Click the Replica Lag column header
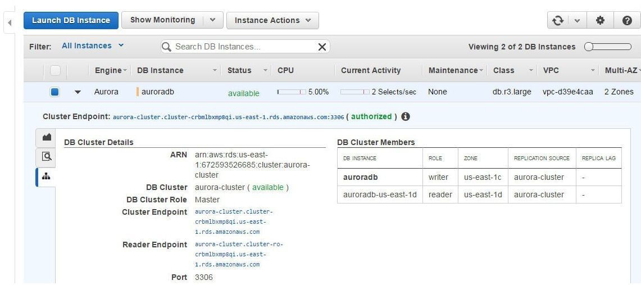Viewport: 641px width, 285px height. tap(598, 159)
